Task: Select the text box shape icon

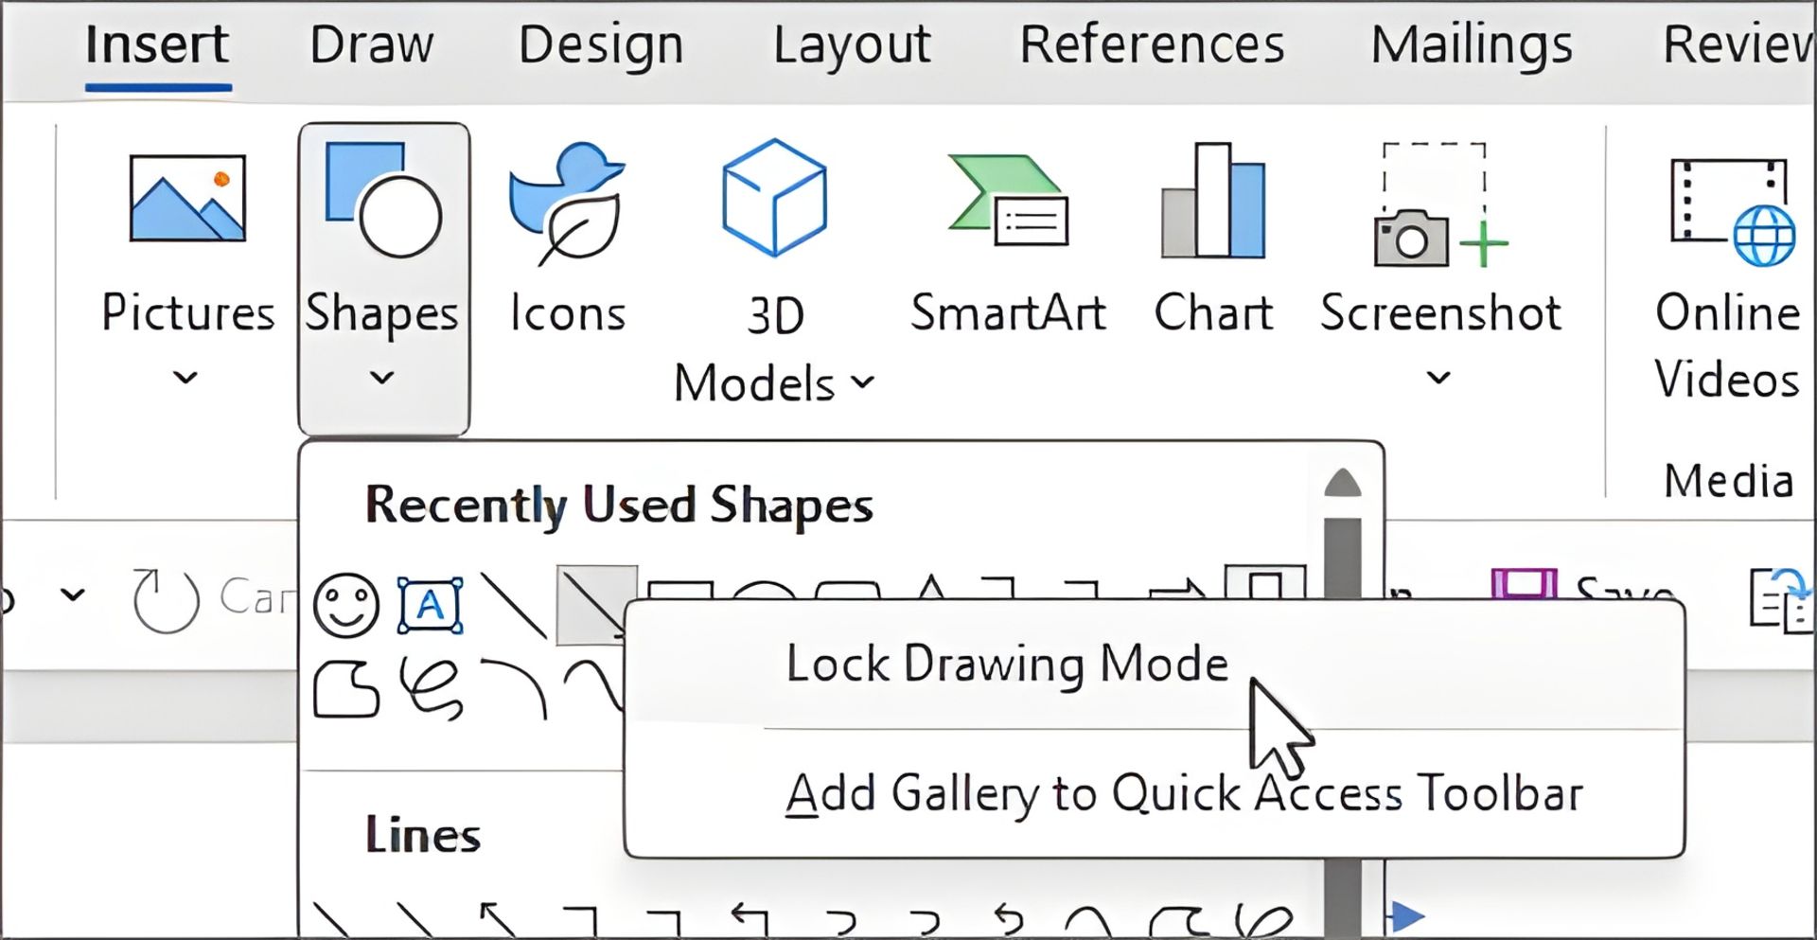Action: [431, 605]
